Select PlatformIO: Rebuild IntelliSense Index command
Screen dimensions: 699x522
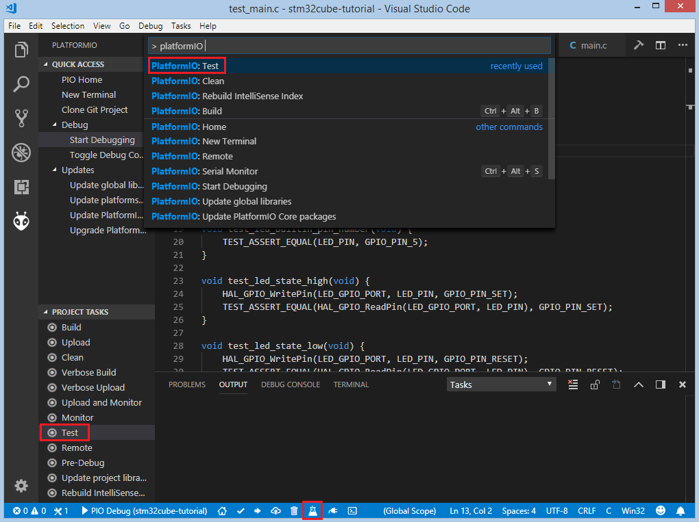point(349,96)
